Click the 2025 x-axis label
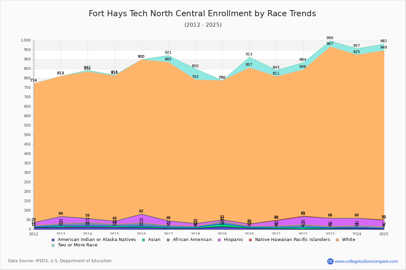Screen dimensions: 406x270 pyautogui.click(x=384, y=234)
